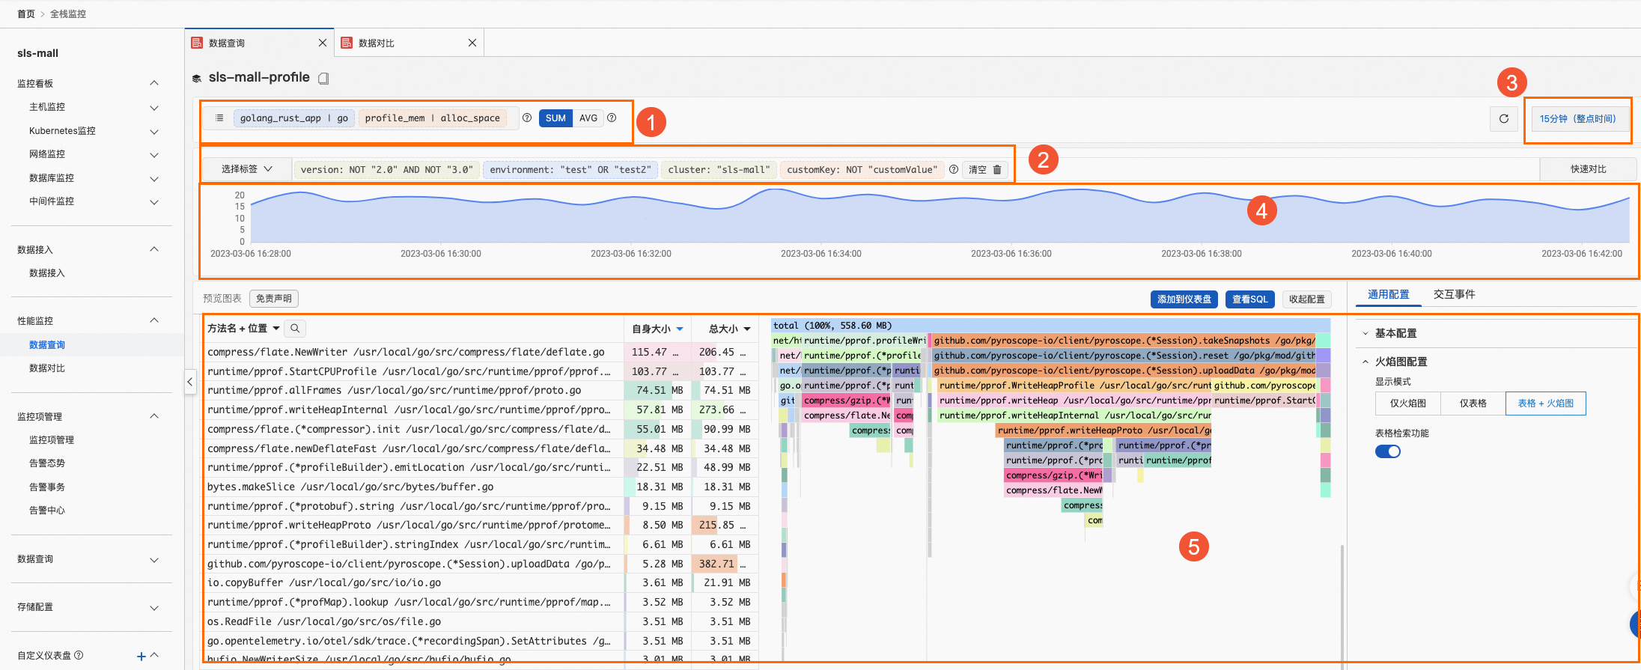This screenshot has width=1641, height=670.
Task: Toggle the 表格检索功能 switch
Action: click(1387, 451)
